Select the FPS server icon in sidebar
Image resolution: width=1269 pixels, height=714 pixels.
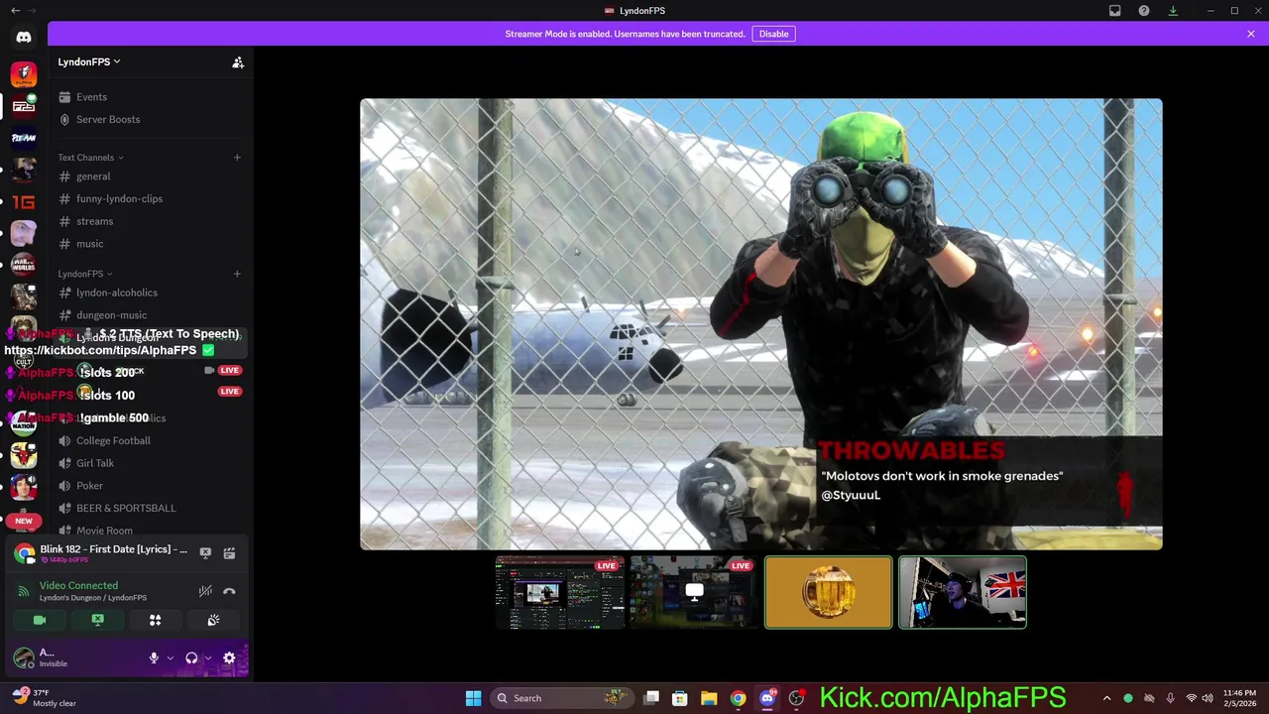[24, 106]
